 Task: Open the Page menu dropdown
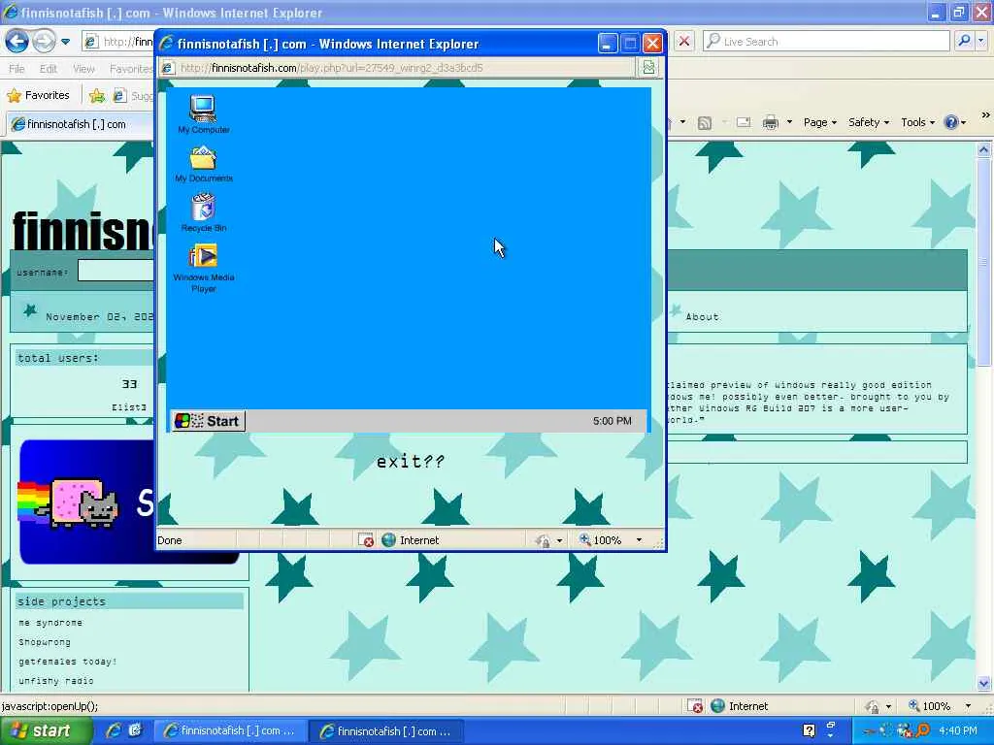(819, 123)
